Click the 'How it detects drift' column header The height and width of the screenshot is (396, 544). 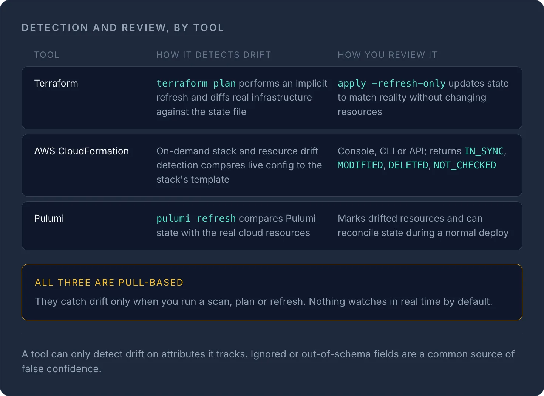point(213,55)
